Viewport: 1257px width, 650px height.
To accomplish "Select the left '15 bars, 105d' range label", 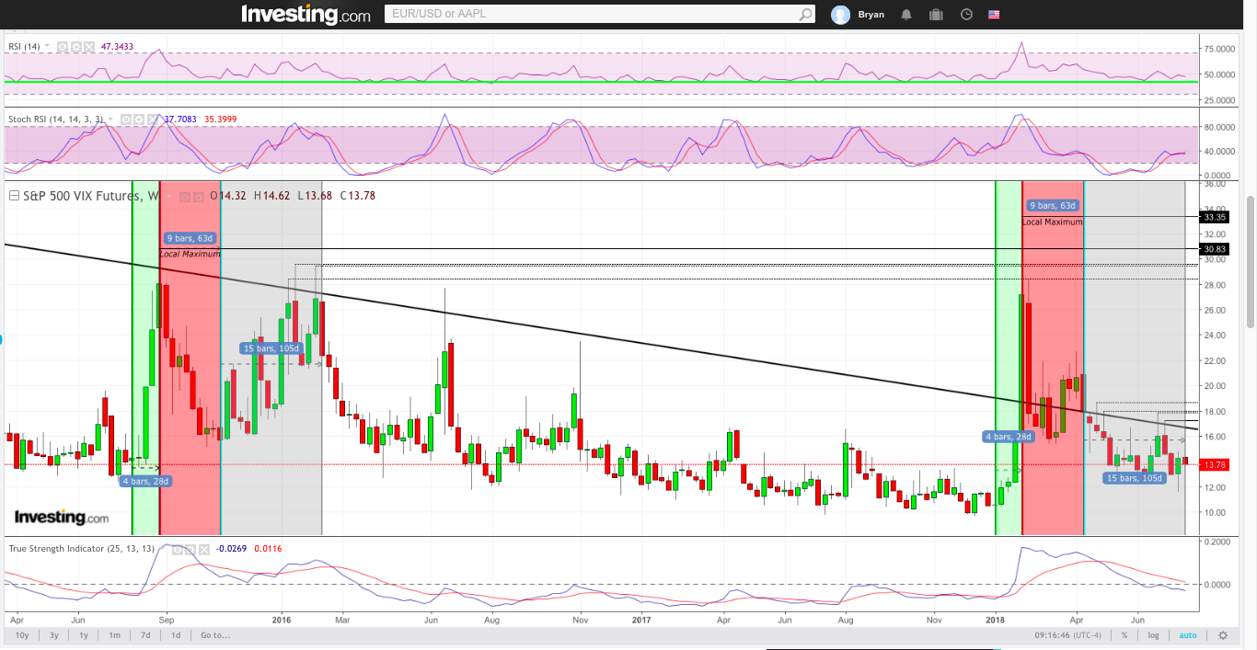I will [x=271, y=348].
